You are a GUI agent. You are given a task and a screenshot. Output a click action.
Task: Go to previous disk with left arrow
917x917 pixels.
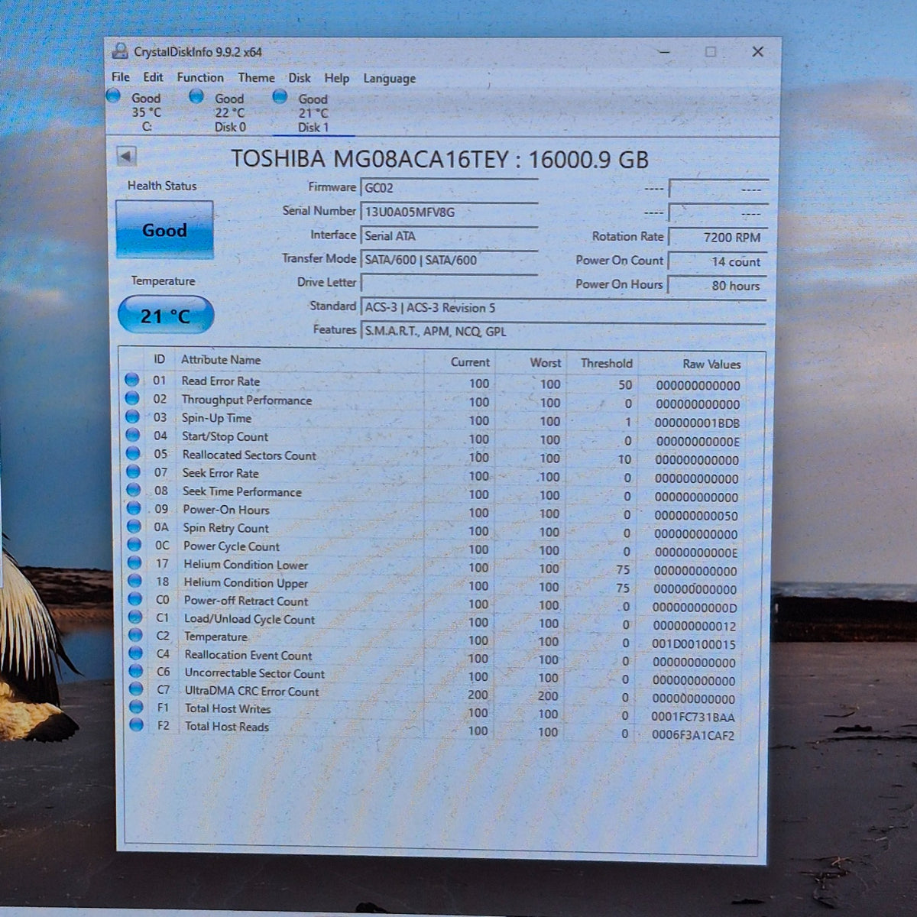[126, 156]
